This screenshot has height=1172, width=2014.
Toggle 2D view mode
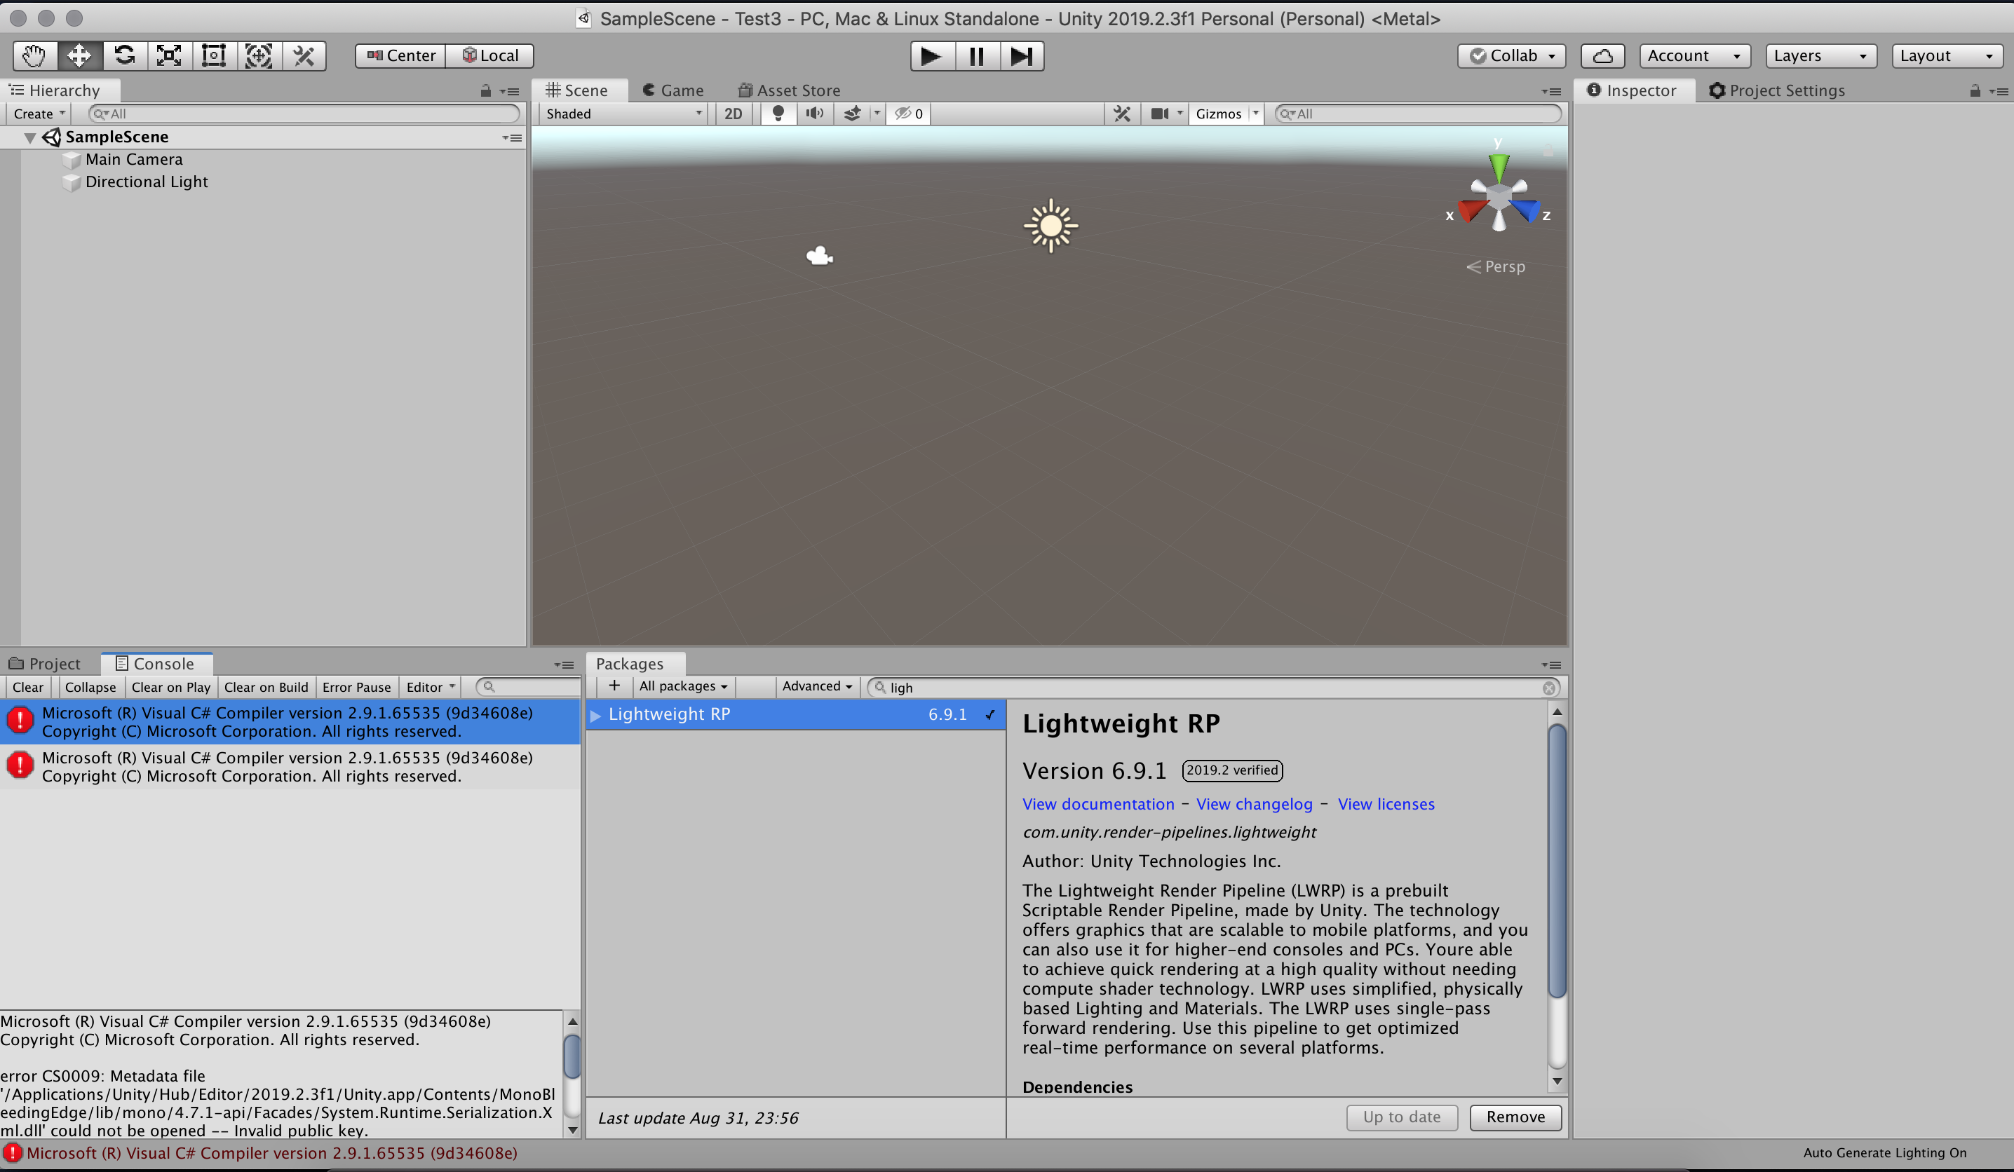pos(733,114)
